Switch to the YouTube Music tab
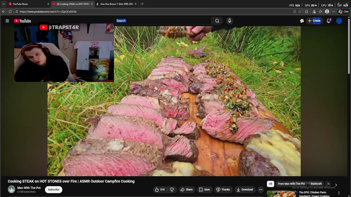351x197 pixels. [29, 4]
